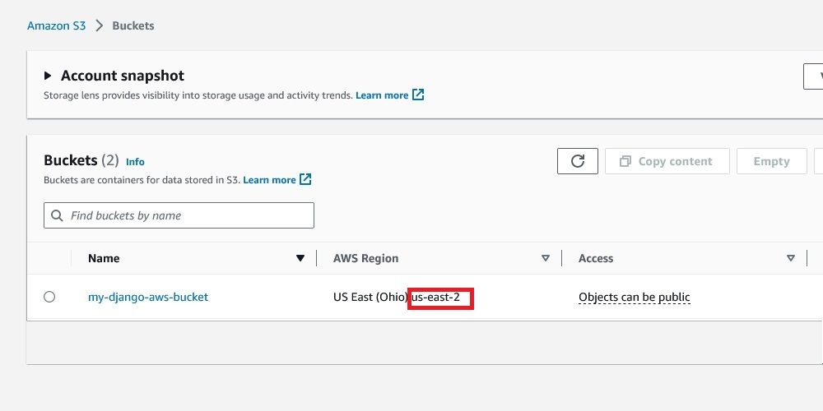The image size is (823, 411).
Task: Click the Buckets breadcrumb item
Action: (x=133, y=25)
